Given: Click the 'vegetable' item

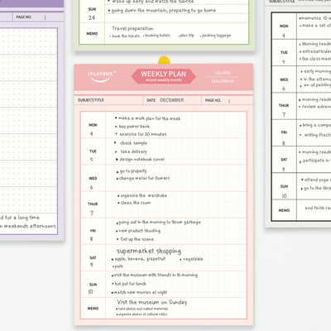Looking at the screenshot, I should tap(193, 259).
